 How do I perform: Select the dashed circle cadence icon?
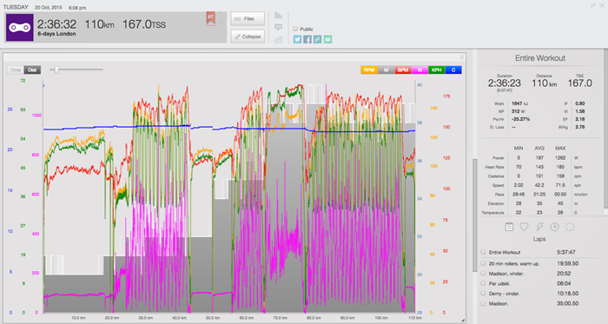click(570, 227)
